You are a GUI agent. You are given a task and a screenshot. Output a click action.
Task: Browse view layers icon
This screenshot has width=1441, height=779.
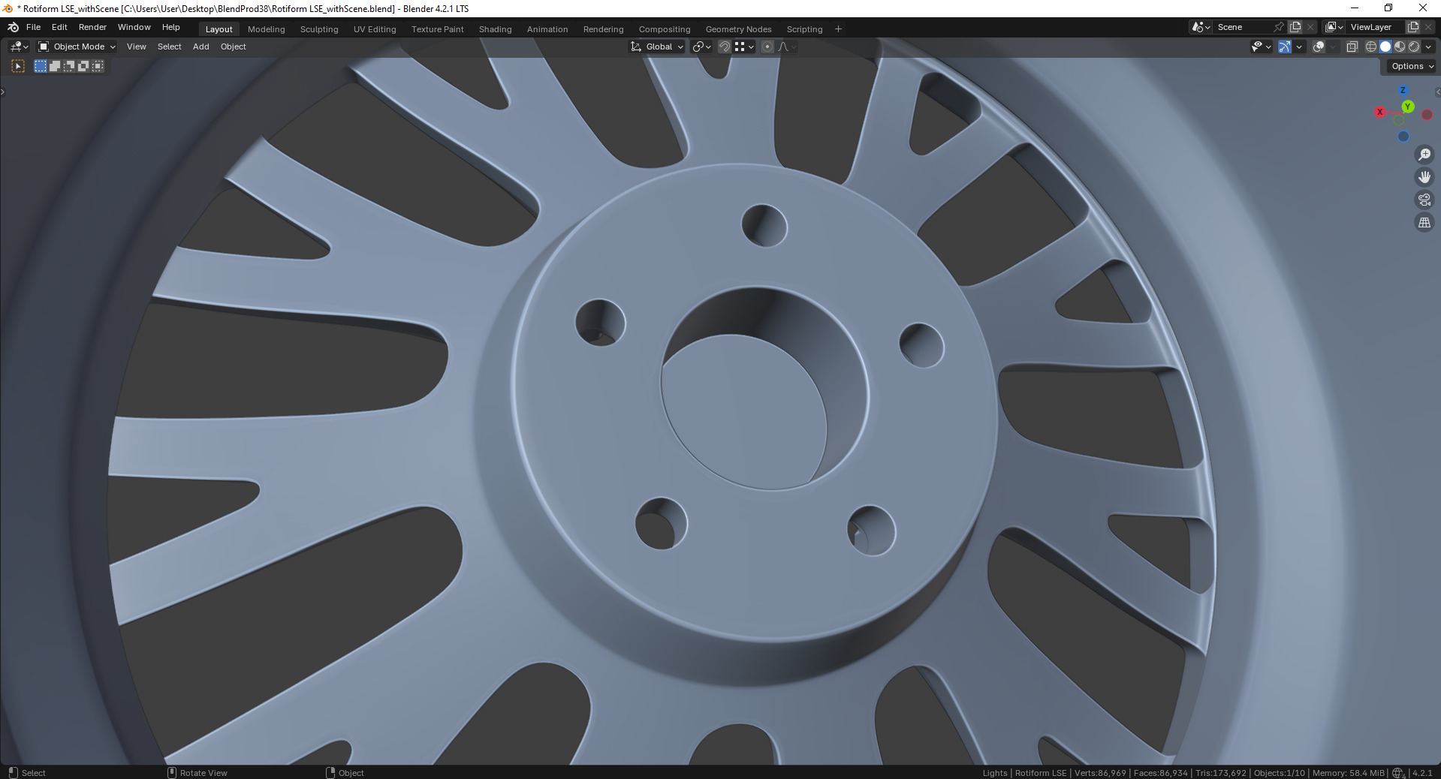pos(1334,27)
